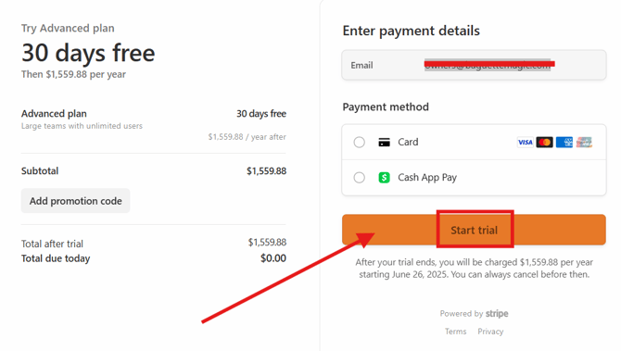Click the Cash App Pay label
621x351 pixels.
point(427,177)
